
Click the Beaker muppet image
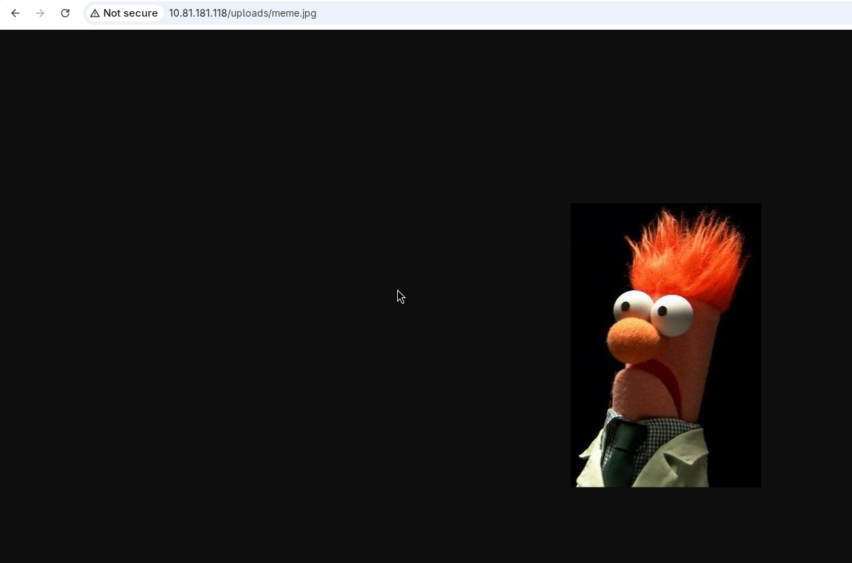point(666,345)
